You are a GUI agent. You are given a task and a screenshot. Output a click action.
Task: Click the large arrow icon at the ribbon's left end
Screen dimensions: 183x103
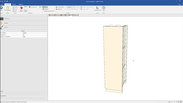1,8
